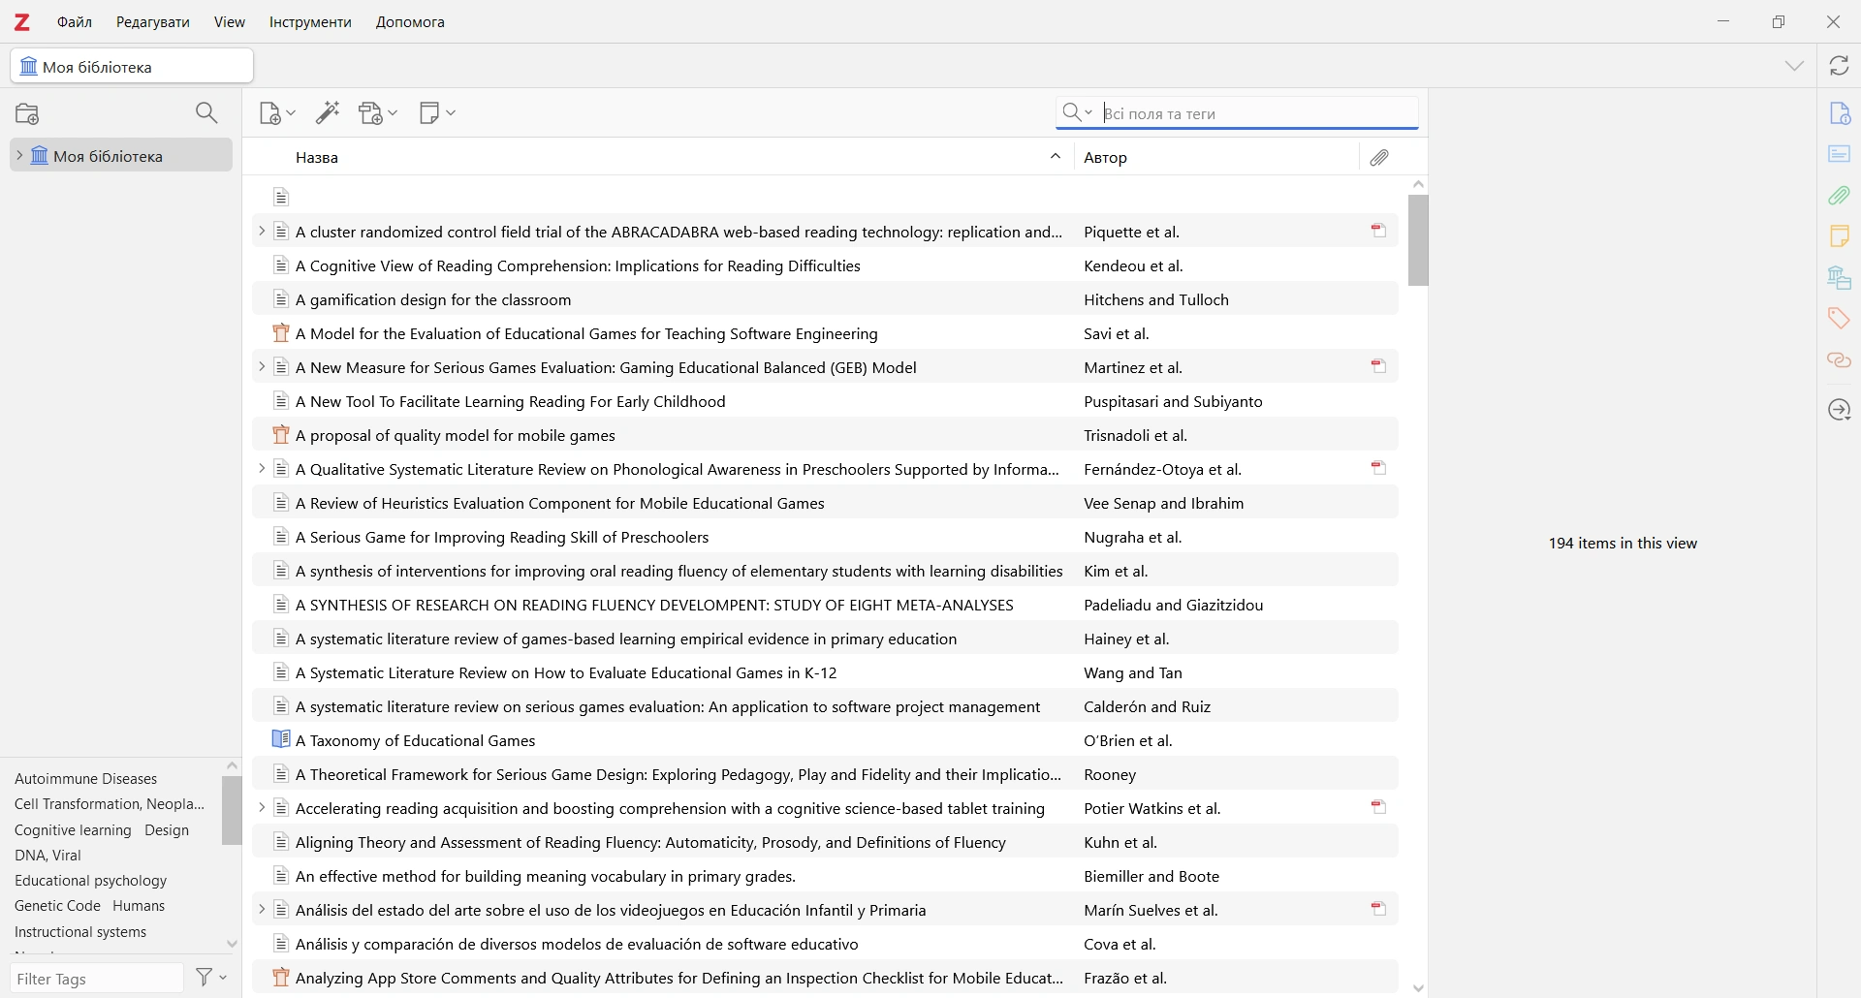Open the Tags section in side pane
1861x998 pixels.
pyautogui.click(x=1840, y=320)
